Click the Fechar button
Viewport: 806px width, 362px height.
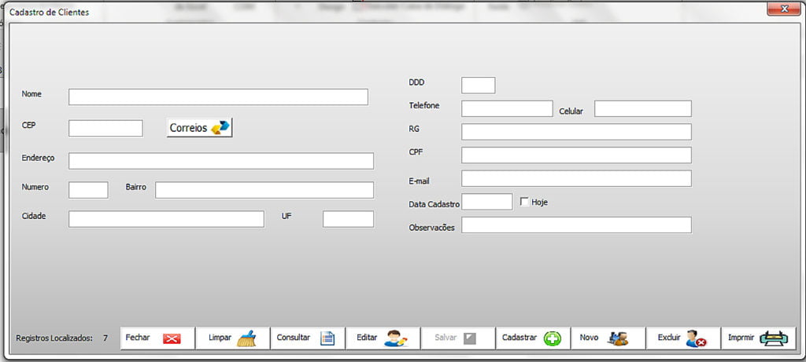point(157,338)
